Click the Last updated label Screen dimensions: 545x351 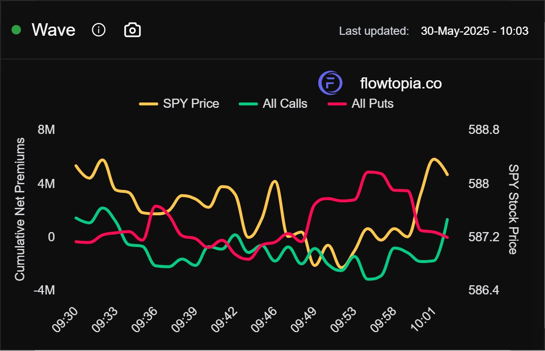374,31
